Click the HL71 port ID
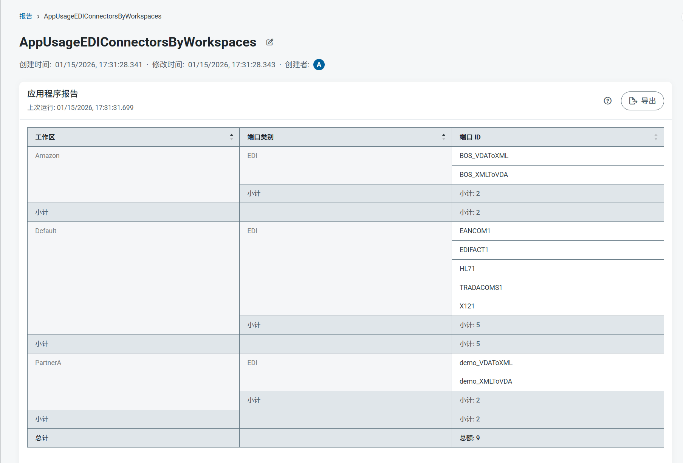This screenshot has height=463, width=683. (x=467, y=269)
